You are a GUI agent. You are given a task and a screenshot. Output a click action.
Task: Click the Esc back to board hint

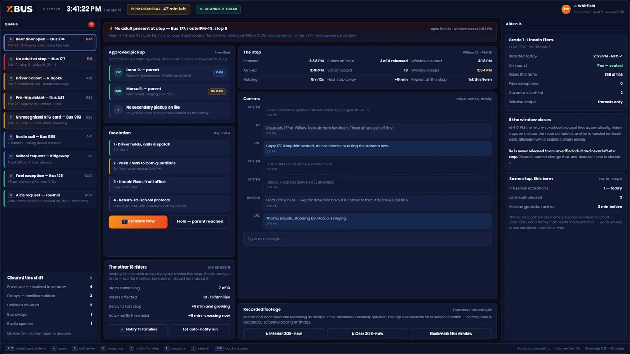click(x=232, y=348)
